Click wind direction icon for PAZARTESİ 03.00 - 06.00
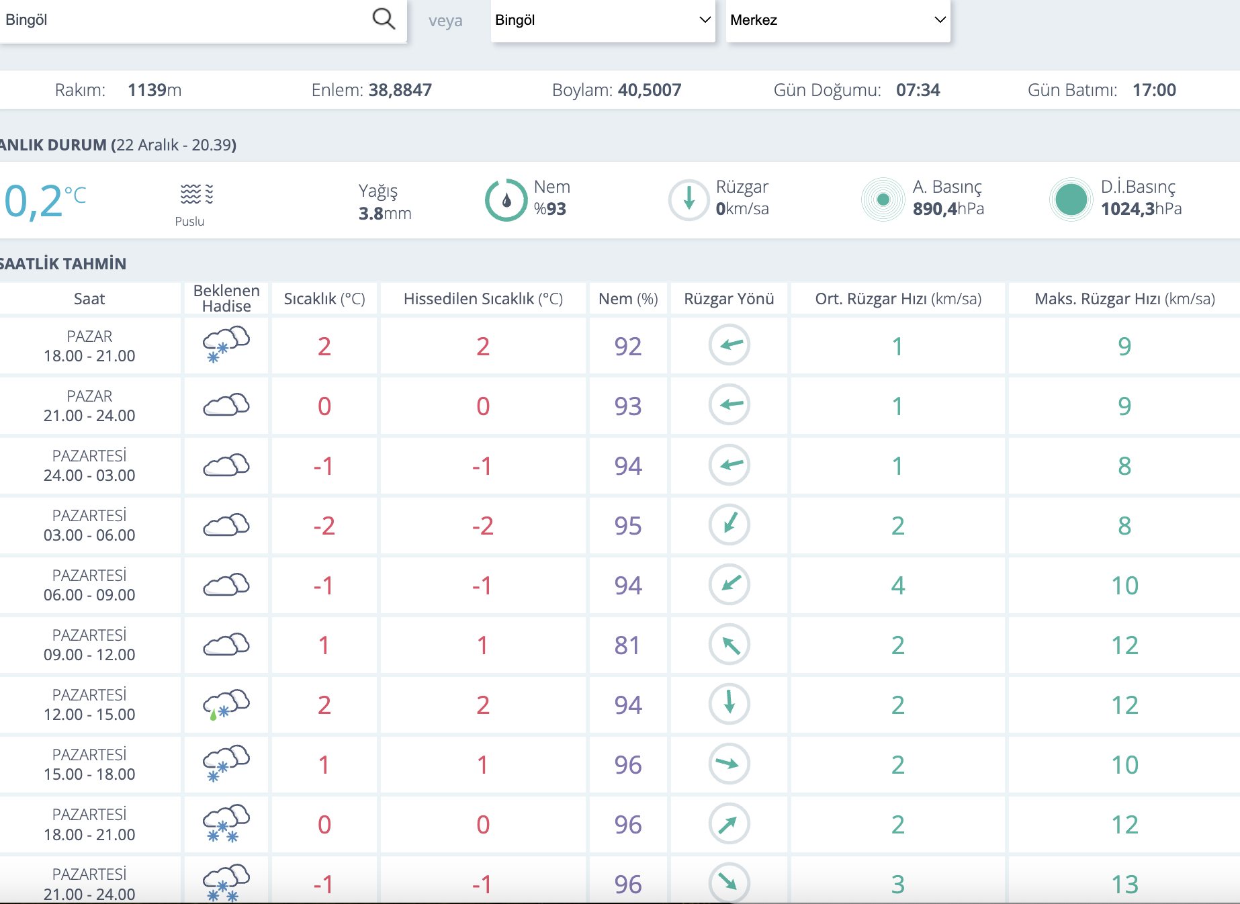 click(x=729, y=525)
